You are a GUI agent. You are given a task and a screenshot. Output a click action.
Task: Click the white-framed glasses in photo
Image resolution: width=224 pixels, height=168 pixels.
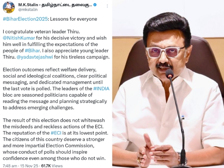pos(164,52)
